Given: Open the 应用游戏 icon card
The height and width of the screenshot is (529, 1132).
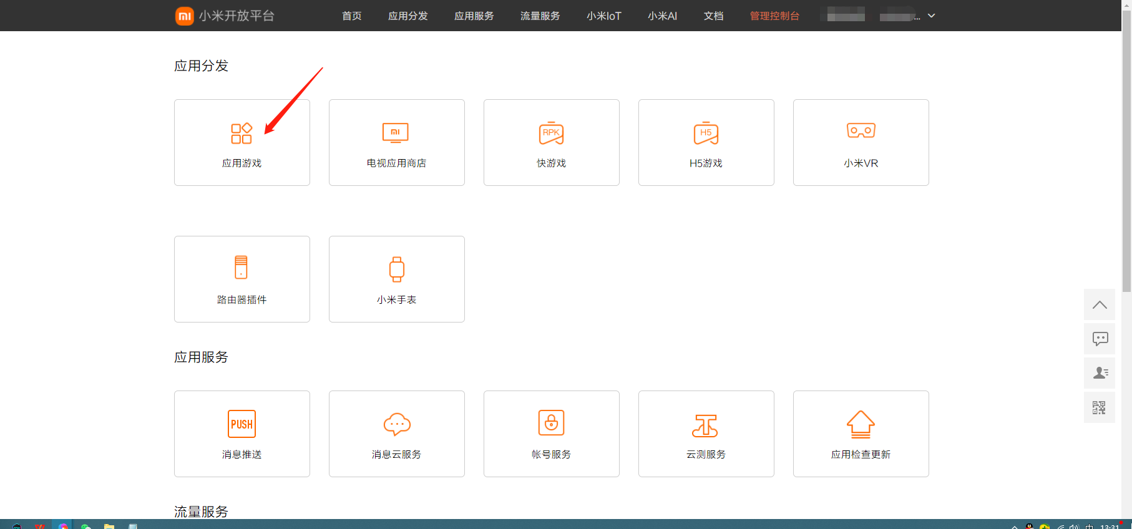Looking at the screenshot, I should click(242, 133).
